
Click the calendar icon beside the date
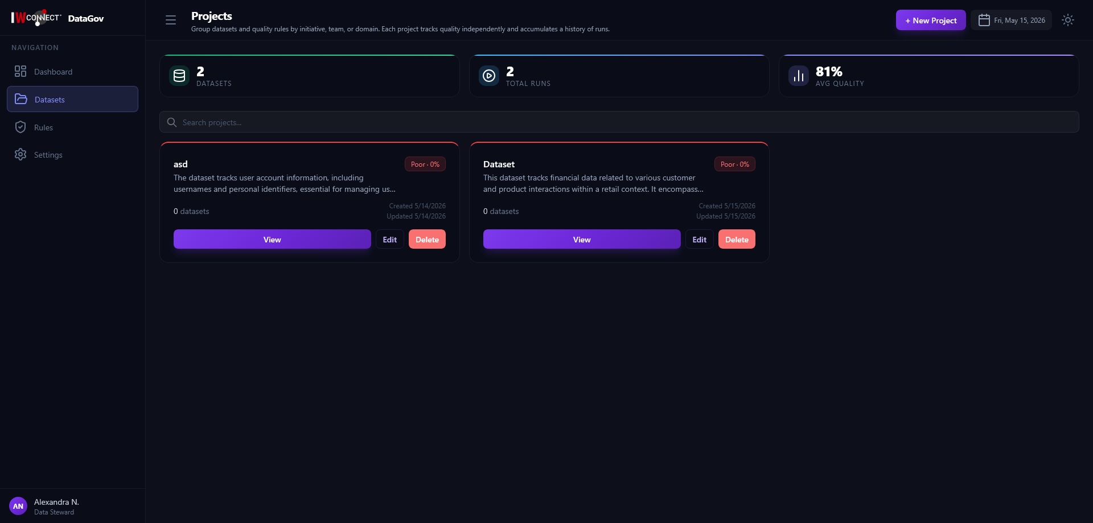[x=984, y=20]
